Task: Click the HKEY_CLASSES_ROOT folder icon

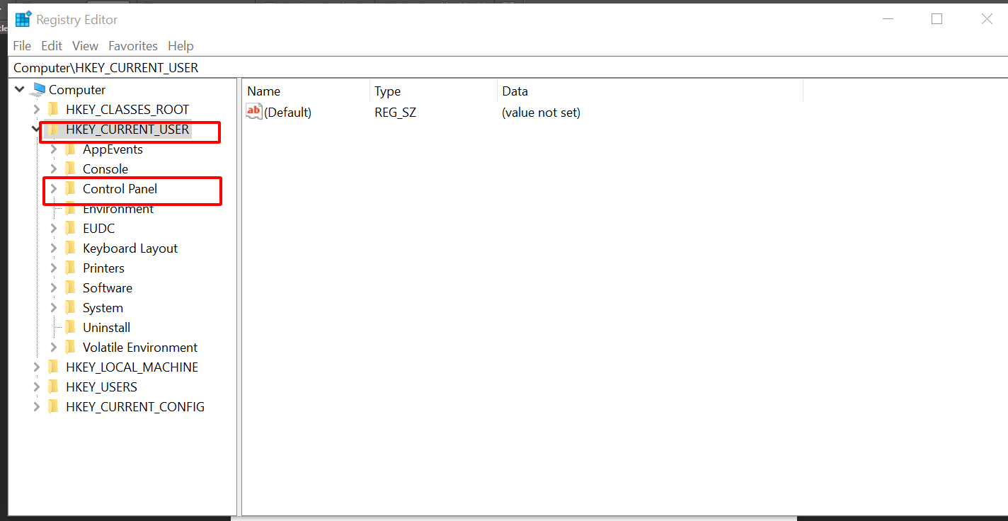Action: pyautogui.click(x=52, y=109)
